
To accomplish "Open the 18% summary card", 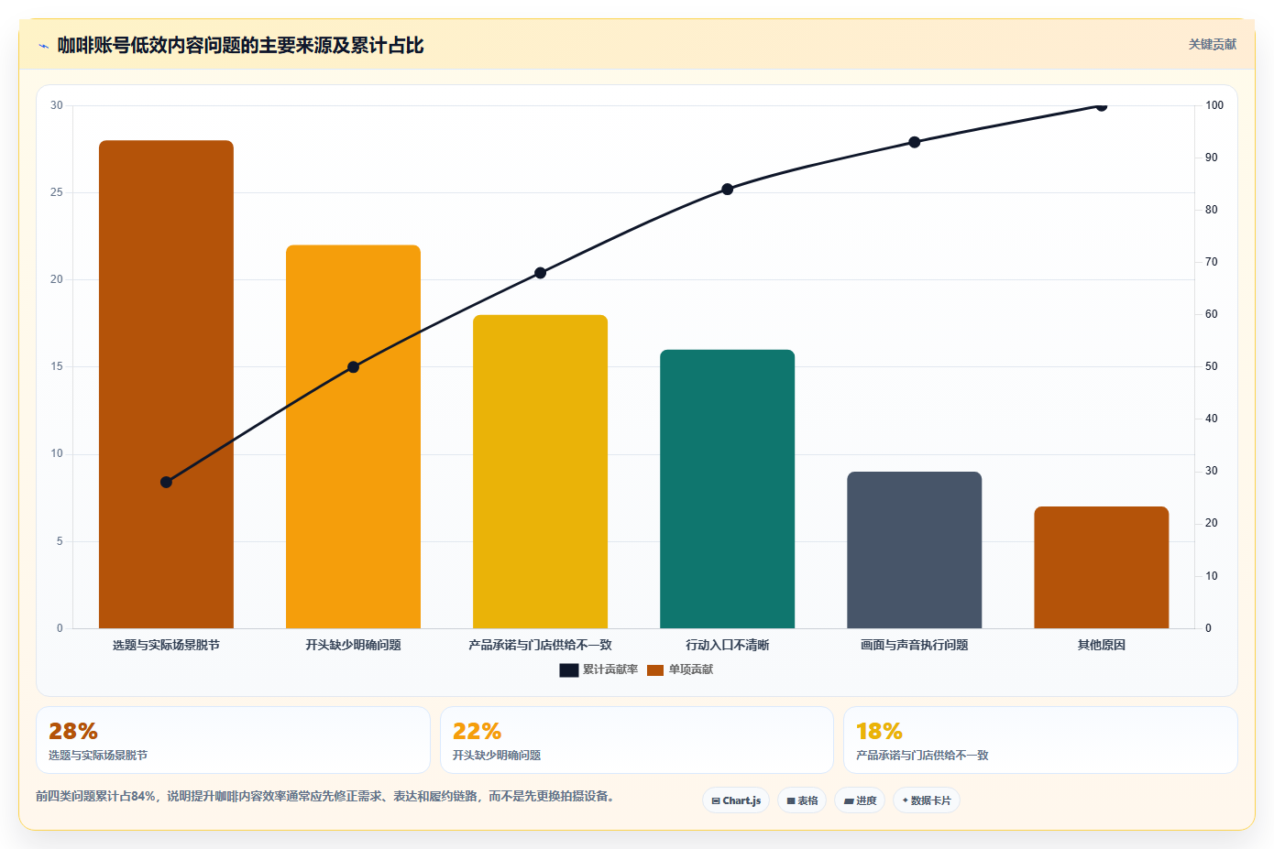I will click(x=1040, y=740).
